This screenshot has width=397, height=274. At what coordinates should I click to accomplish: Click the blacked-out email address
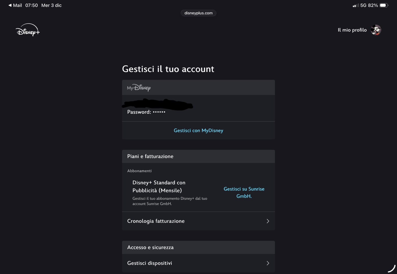tap(157, 105)
